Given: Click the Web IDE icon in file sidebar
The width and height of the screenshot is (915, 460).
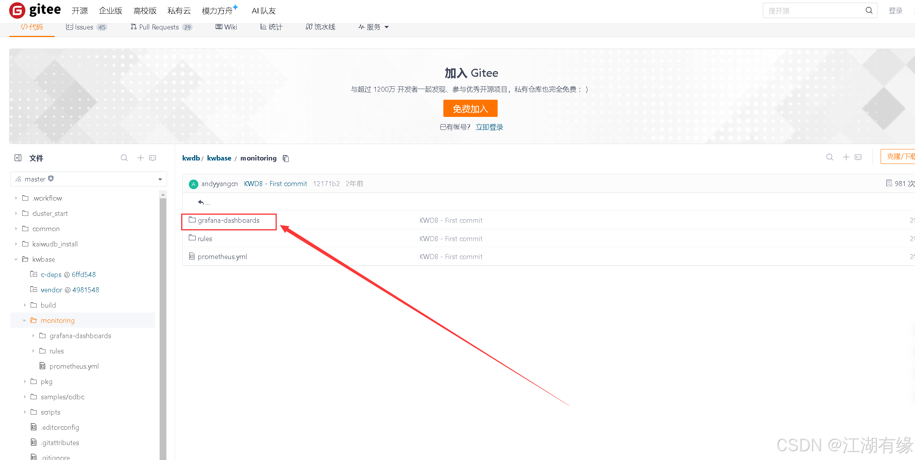Looking at the screenshot, I should coord(152,158).
